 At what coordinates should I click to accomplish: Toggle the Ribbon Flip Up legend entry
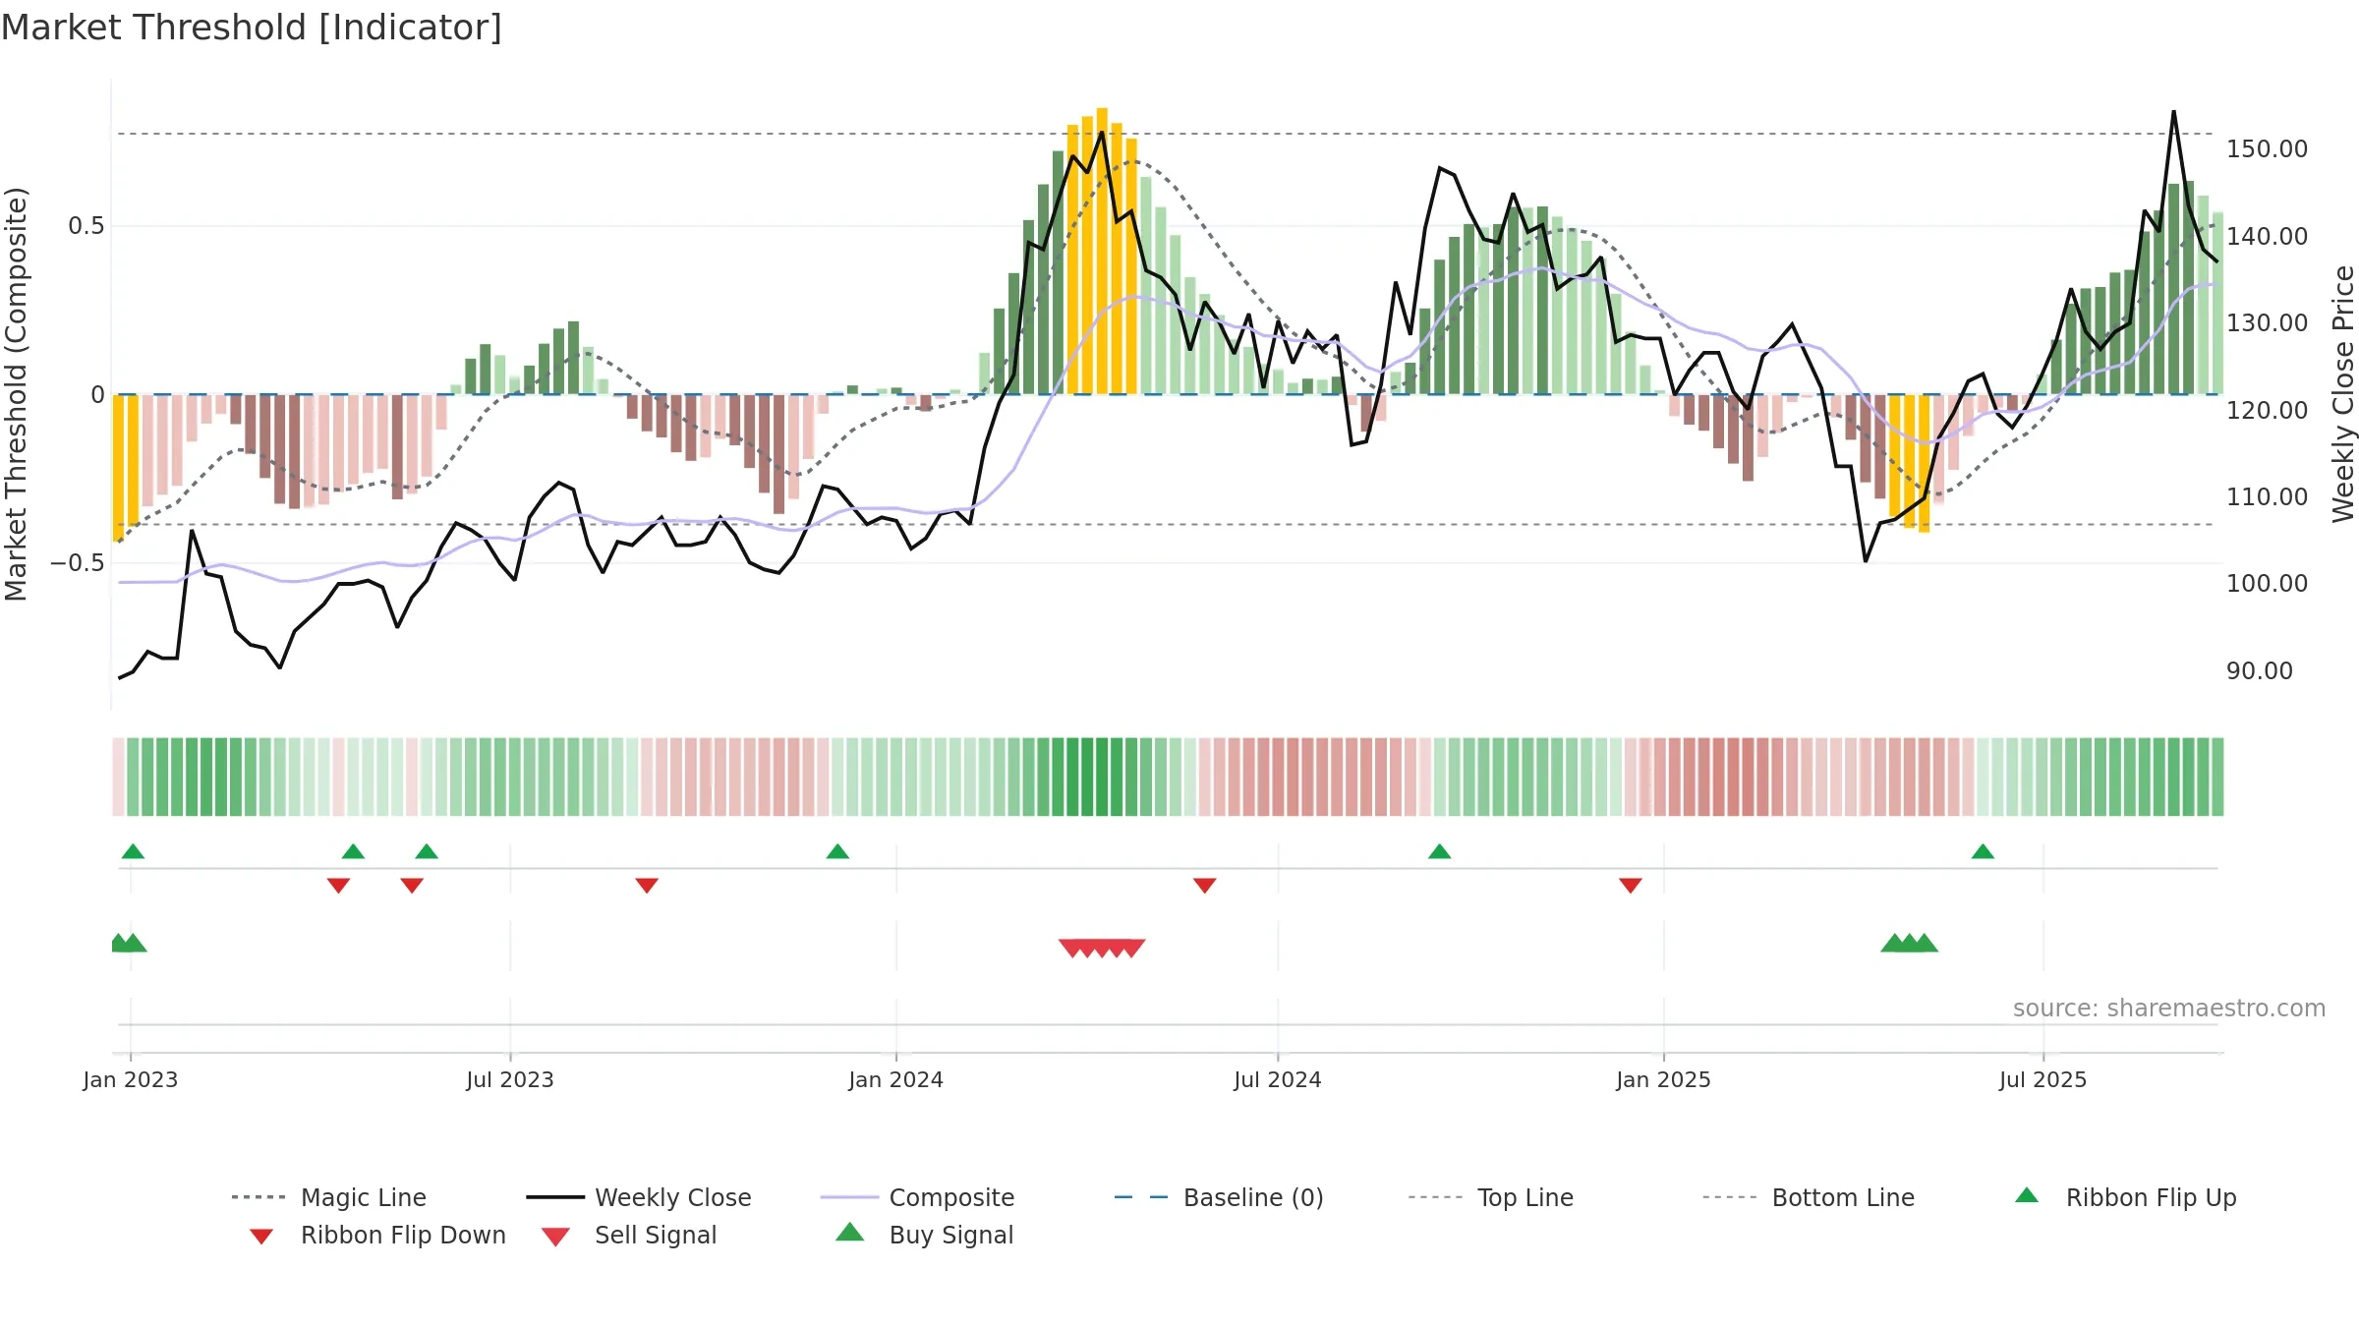[2125, 1197]
